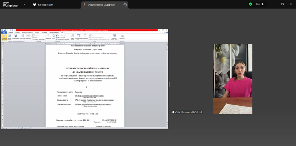Click the word бакалавр in document
The width and height of the screenshot is (296, 146).
[x=78, y=92]
